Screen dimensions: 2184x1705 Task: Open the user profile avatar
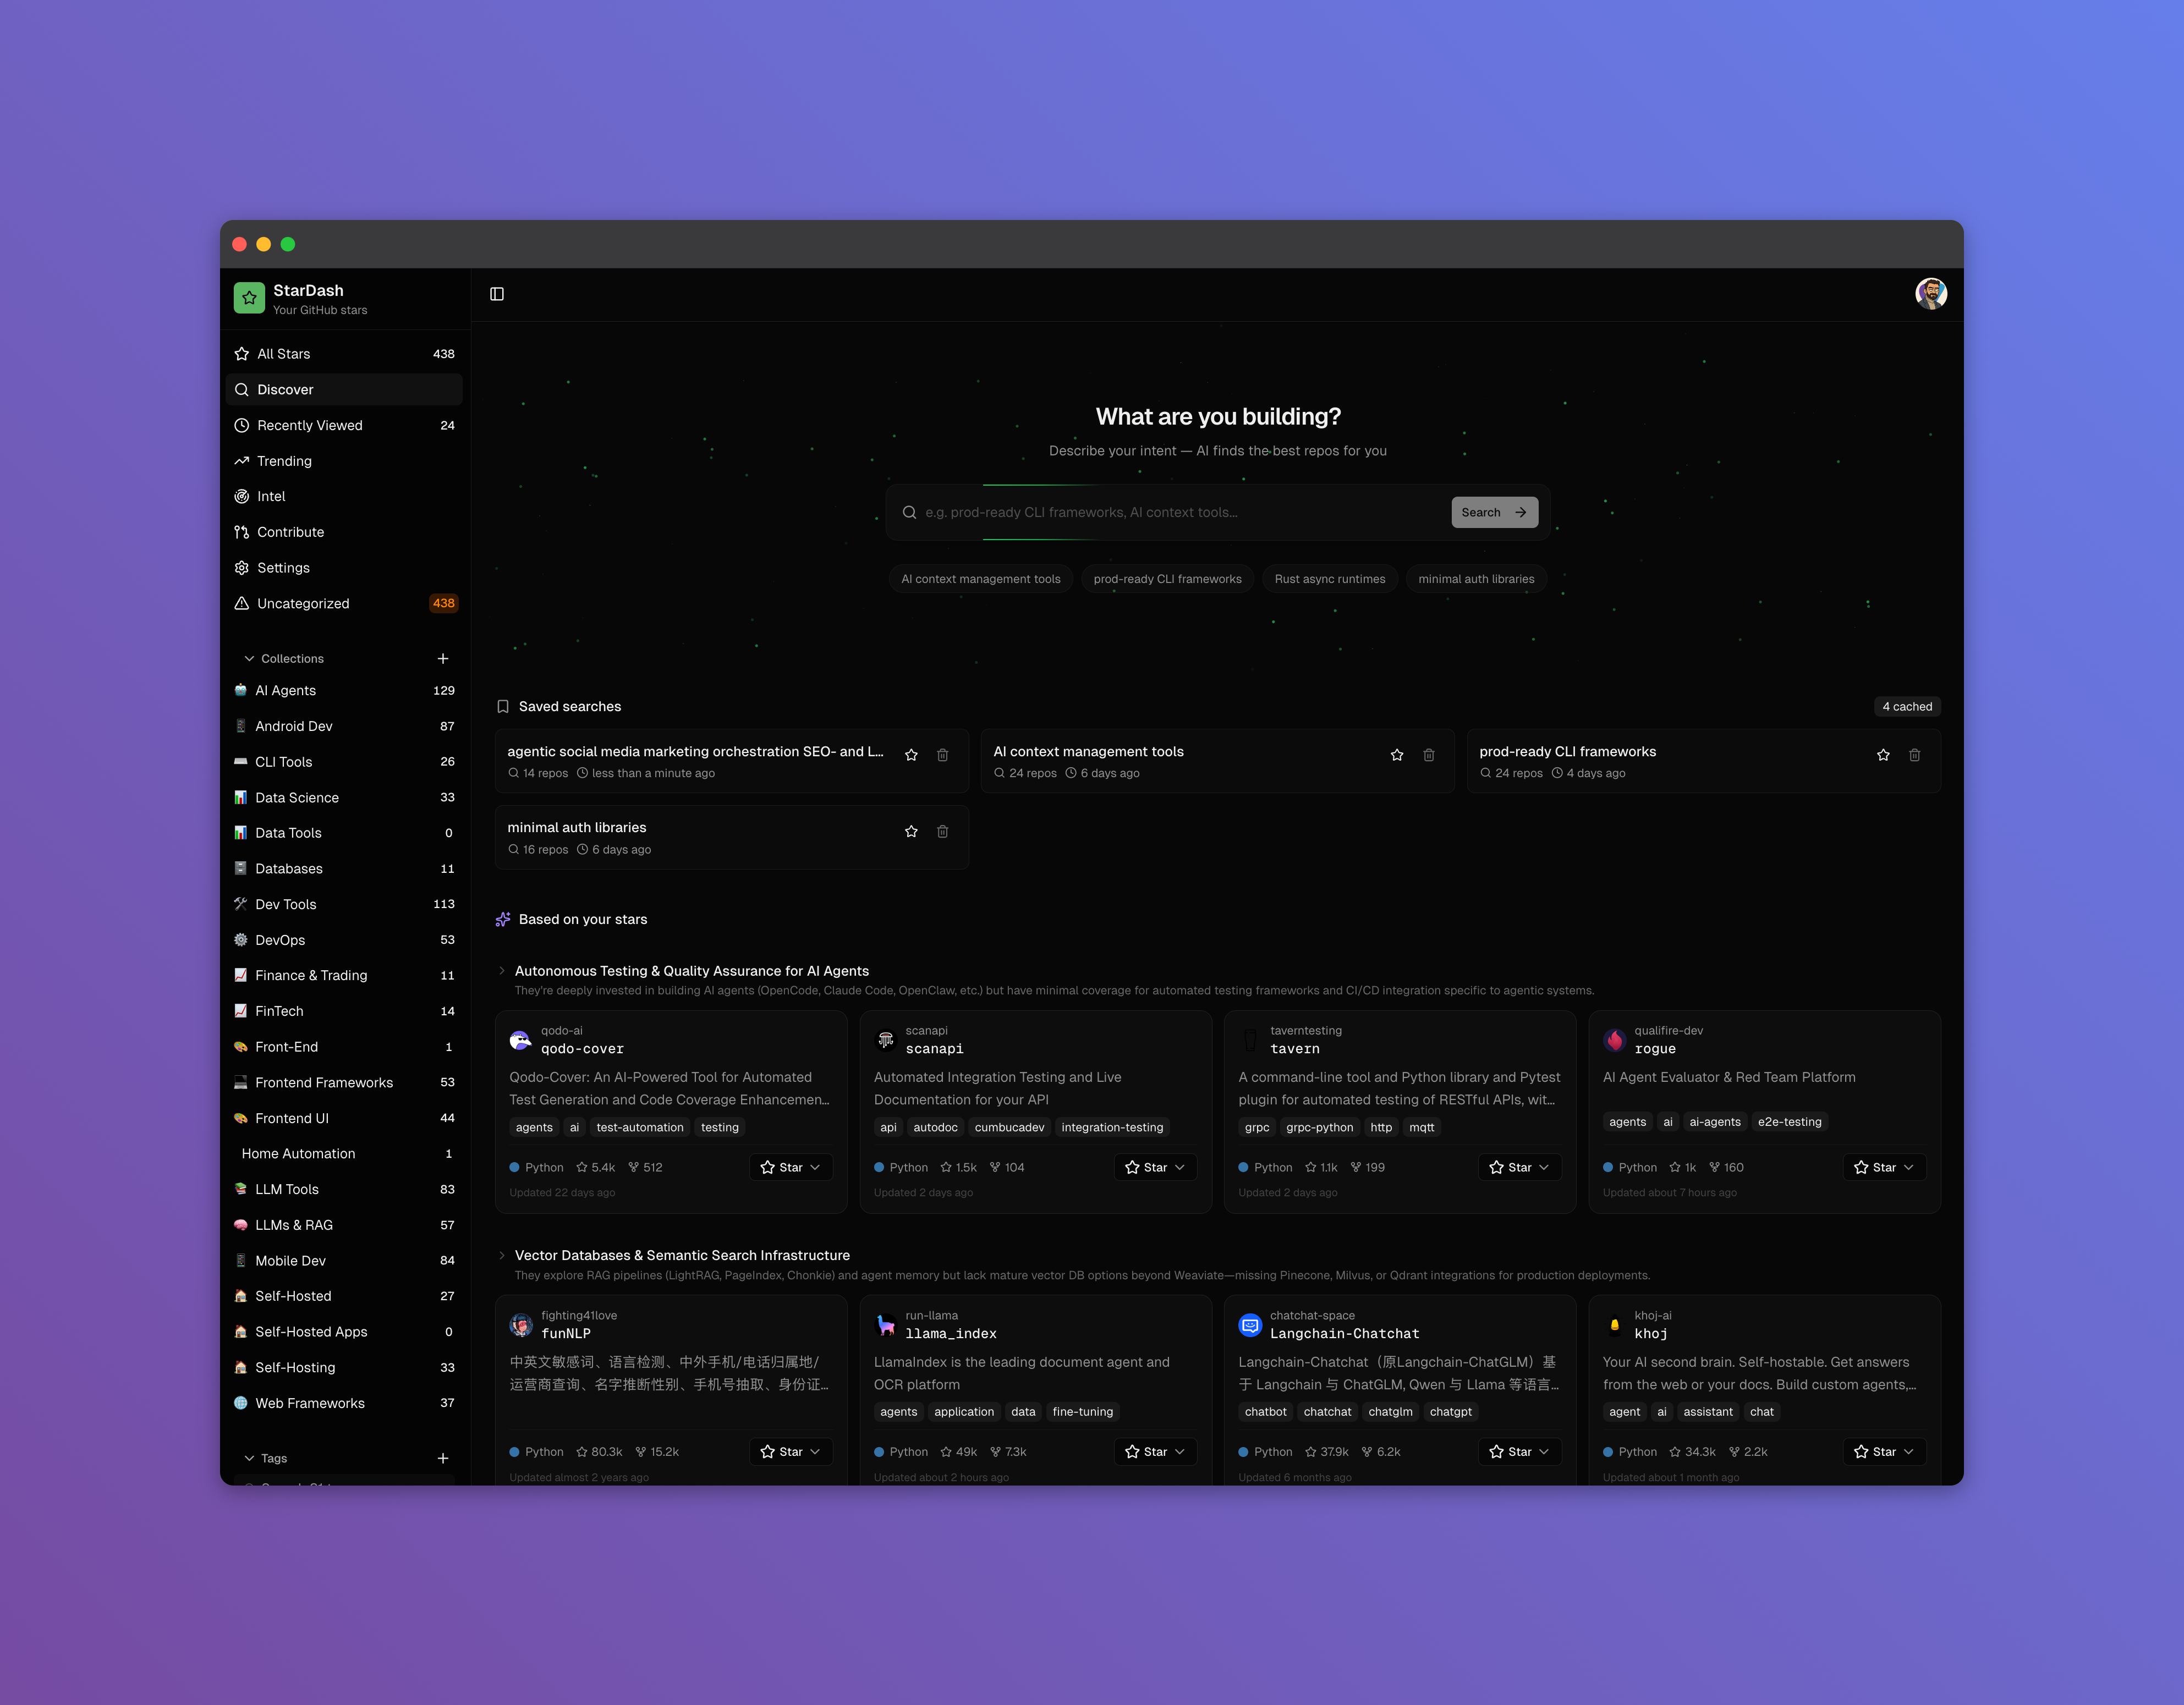(x=1930, y=294)
